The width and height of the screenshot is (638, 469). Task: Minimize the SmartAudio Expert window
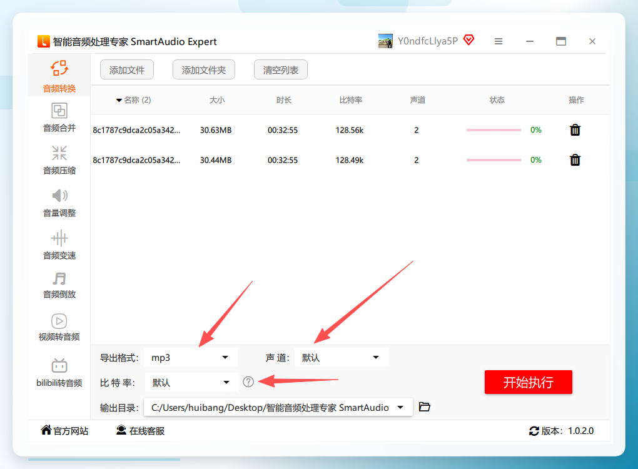(529, 41)
